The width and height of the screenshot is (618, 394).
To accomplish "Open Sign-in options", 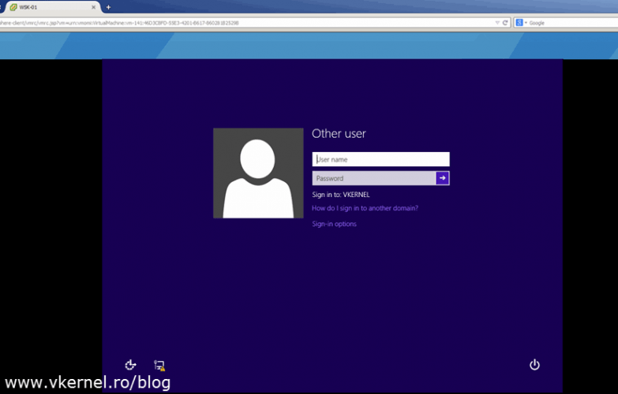I will pos(334,224).
